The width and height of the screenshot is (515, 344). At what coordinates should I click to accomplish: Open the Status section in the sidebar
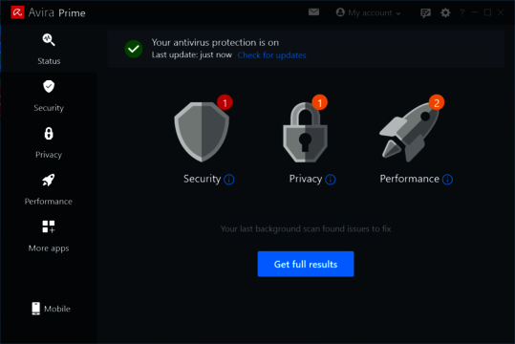pyautogui.click(x=49, y=50)
